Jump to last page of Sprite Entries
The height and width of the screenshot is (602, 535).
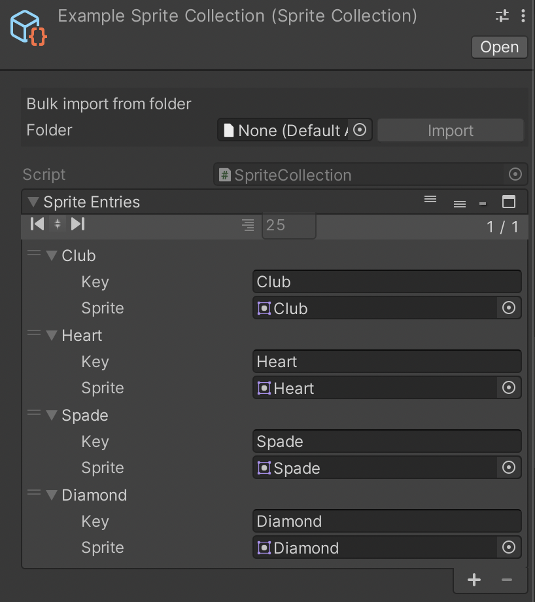pyautogui.click(x=78, y=224)
